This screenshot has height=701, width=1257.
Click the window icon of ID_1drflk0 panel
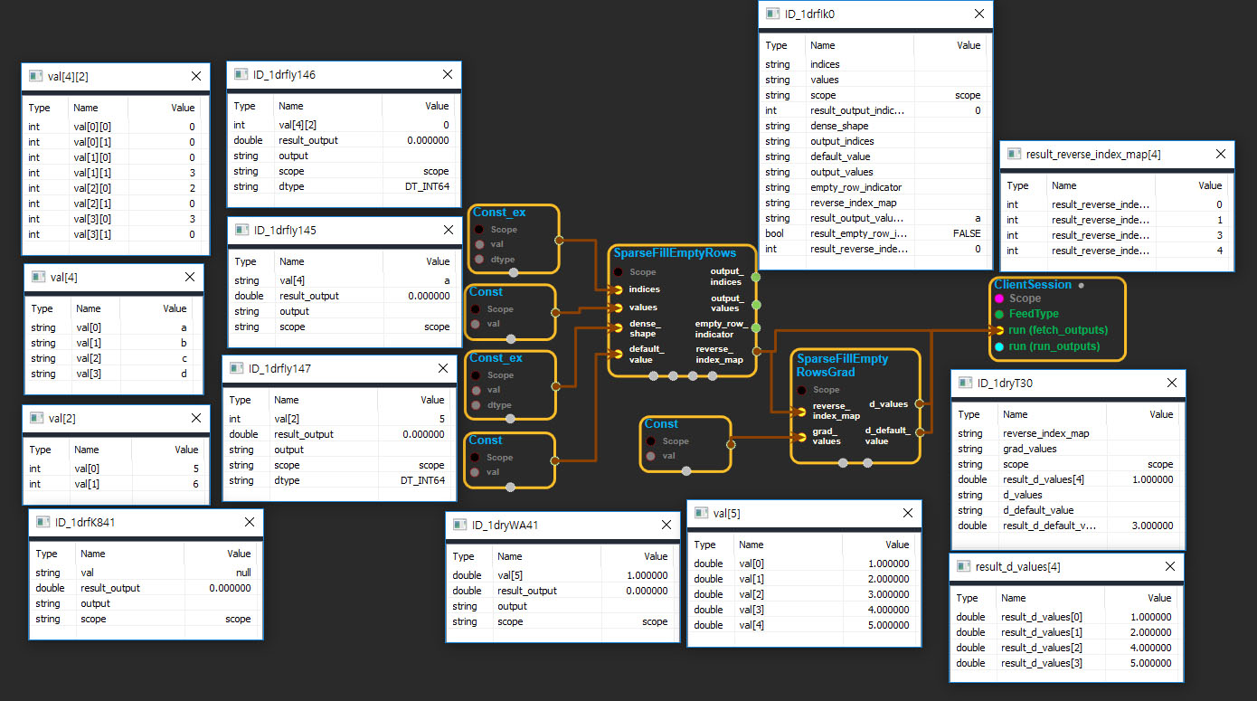point(772,14)
